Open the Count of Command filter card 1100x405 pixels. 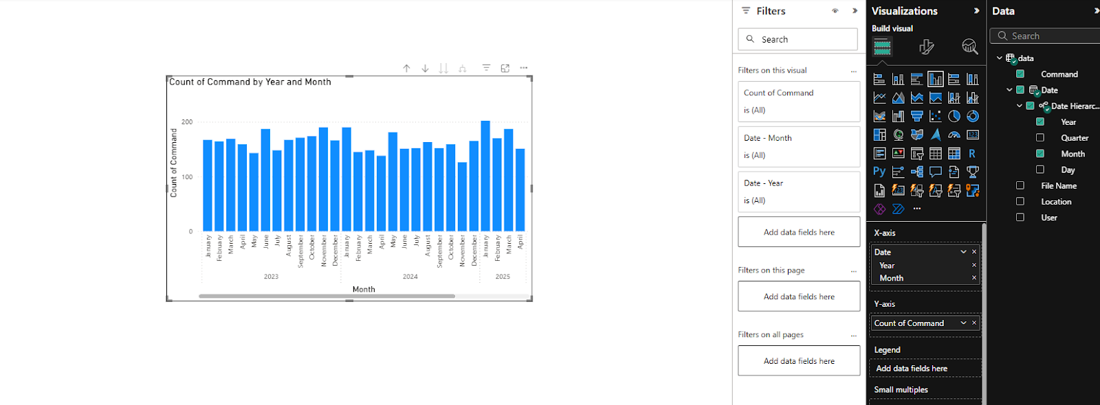point(799,102)
